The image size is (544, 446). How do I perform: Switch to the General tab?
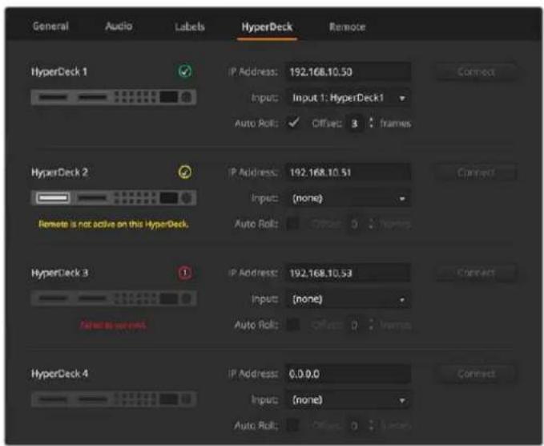(x=50, y=26)
